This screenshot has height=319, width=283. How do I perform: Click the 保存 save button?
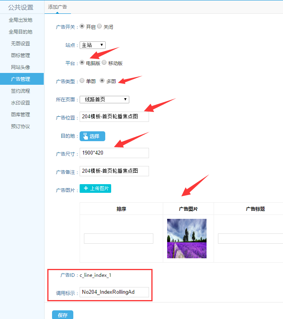point(62,315)
